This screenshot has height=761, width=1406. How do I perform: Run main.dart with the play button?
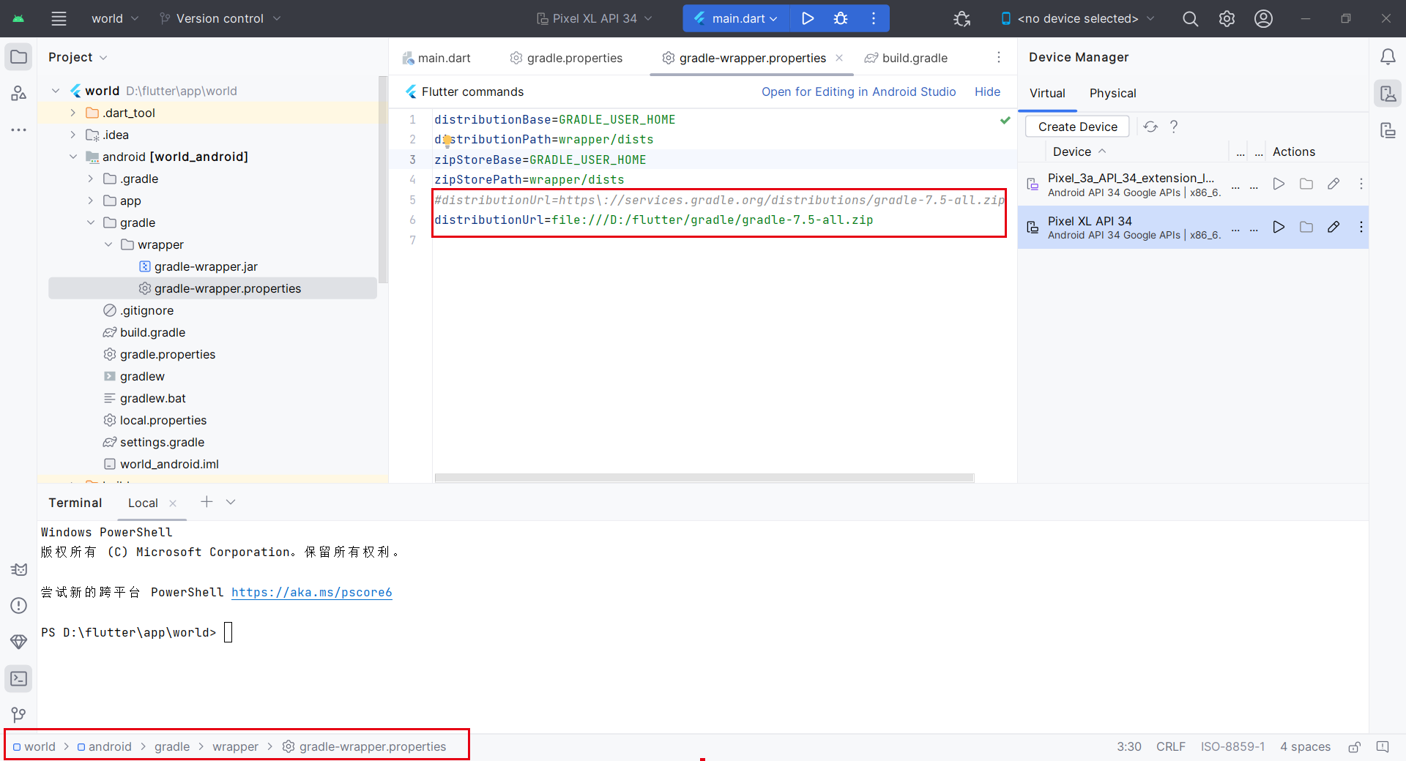click(808, 18)
